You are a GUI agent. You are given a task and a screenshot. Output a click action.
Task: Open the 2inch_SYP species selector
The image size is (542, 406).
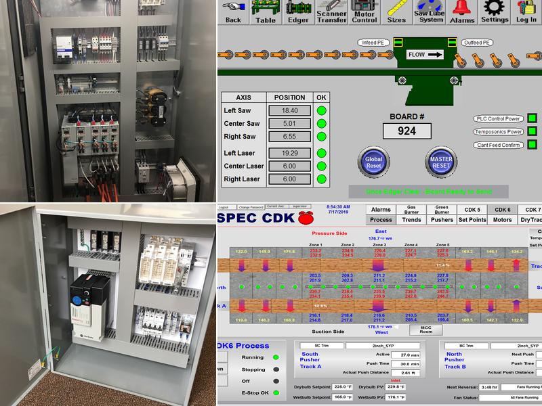383,345
